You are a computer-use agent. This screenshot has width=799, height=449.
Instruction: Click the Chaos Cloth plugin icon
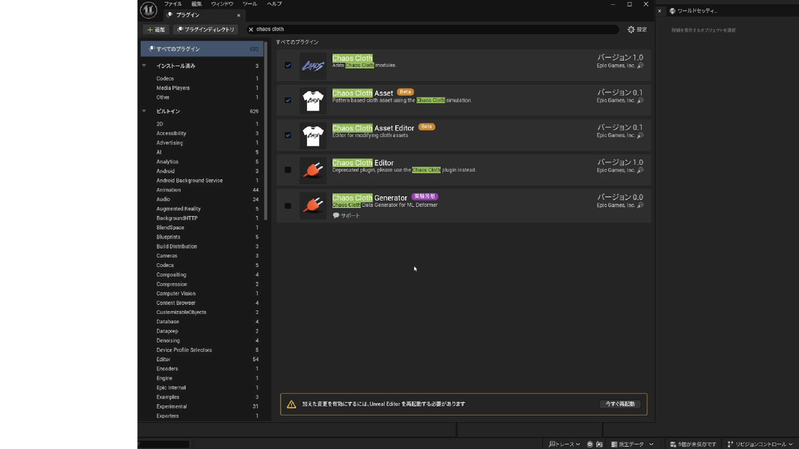coord(313,66)
